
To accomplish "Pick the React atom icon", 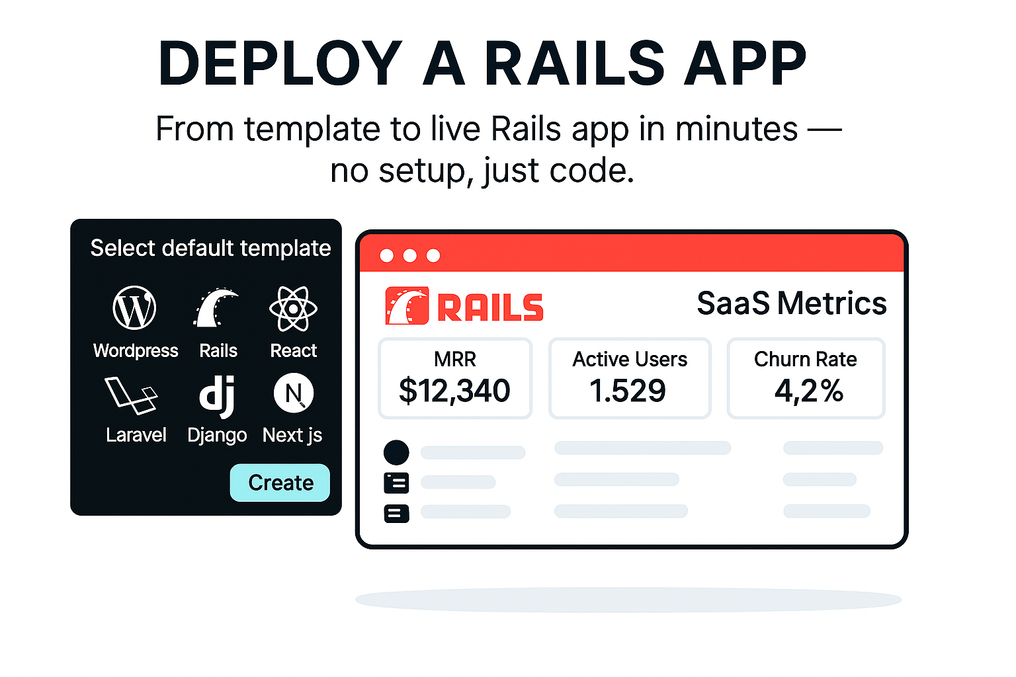I will [x=293, y=308].
